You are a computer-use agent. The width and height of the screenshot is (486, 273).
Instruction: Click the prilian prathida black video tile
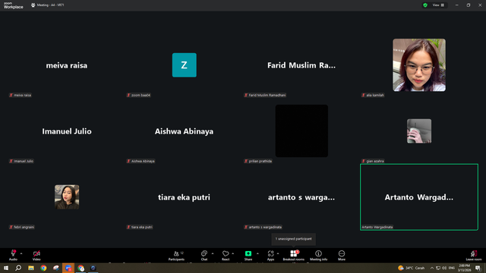[301, 131]
